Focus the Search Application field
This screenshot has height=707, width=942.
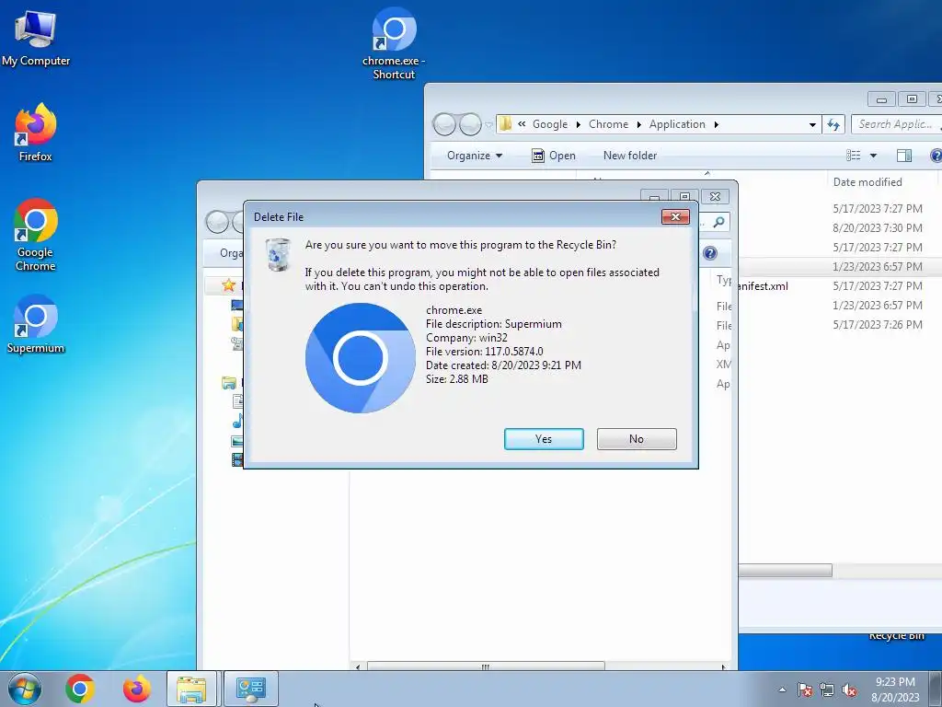pos(896,124)
